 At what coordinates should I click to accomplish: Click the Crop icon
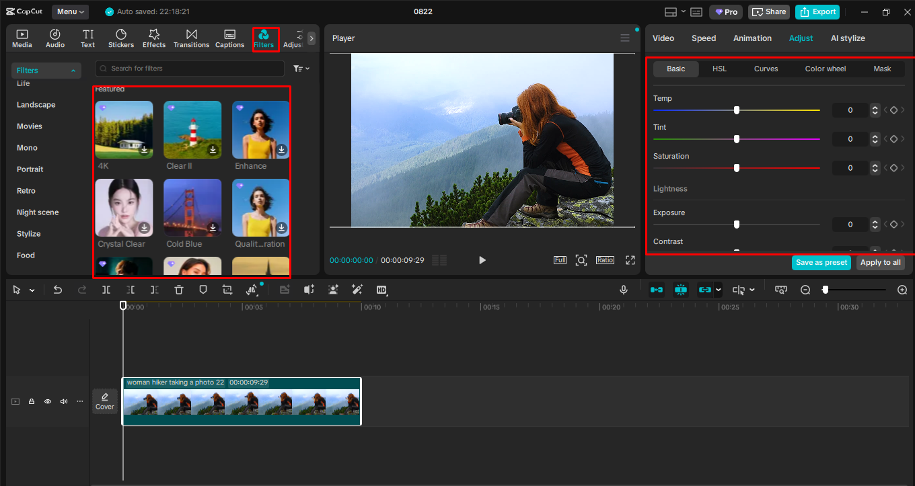tap(227, 289)
